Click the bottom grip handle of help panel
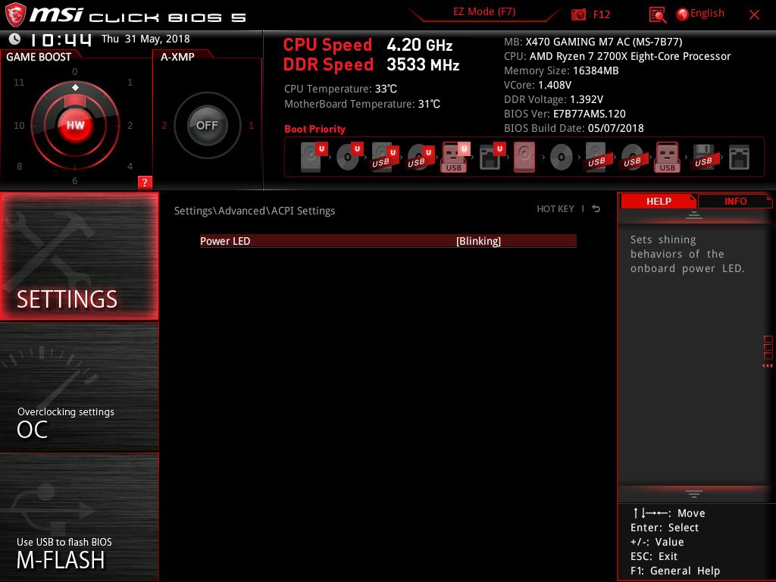 pyautogui.click(x=694, y=493)
